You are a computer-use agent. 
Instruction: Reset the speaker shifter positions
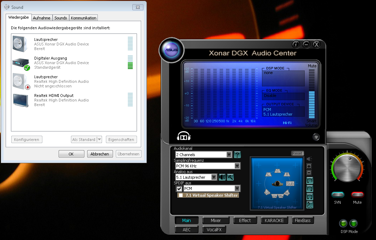tap(297, 153)
